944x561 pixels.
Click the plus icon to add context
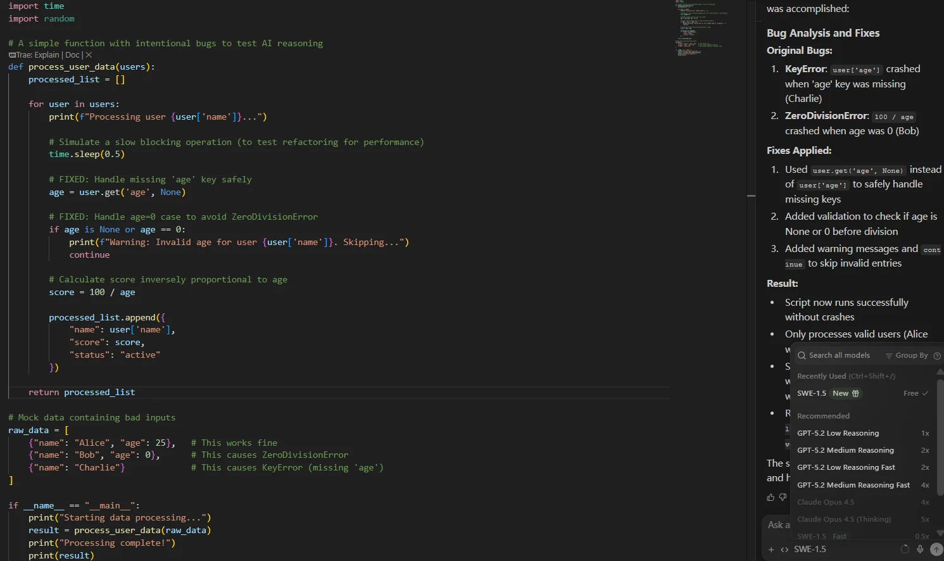(771, 550)
